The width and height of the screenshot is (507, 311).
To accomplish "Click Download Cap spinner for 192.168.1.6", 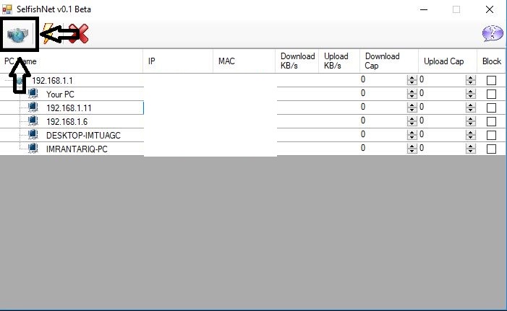I will 412,121.
